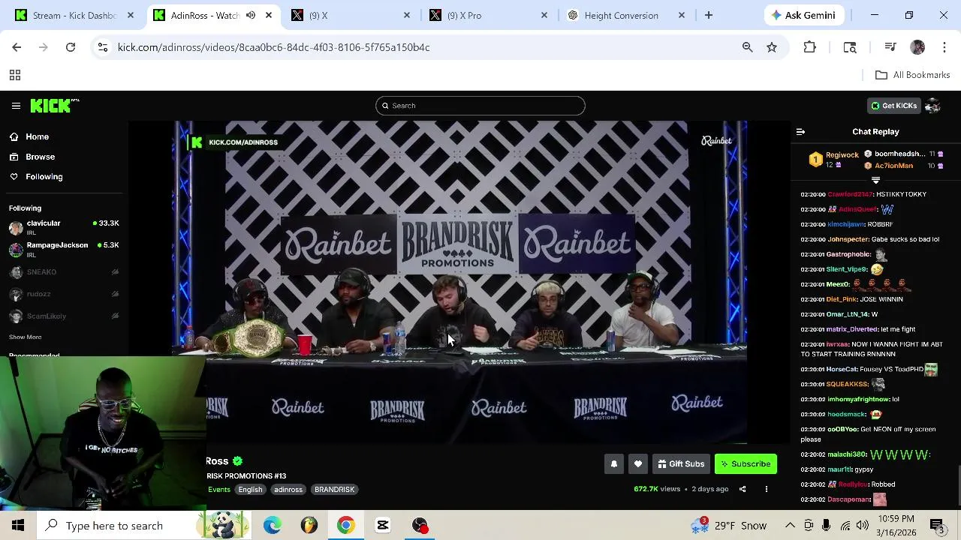Click the Chrome reload page icon
The width and height of the screenshot is (961, 540).
[x=71, y=47]
